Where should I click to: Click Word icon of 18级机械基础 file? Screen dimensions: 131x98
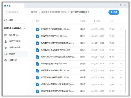(x=37, y=77)
